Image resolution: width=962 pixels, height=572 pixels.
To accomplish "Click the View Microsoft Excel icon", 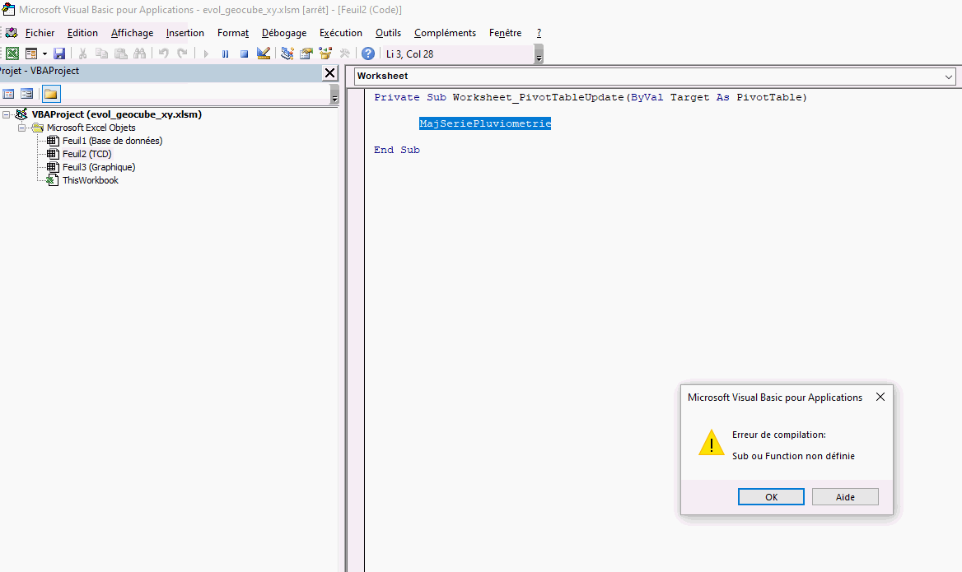I will pyautogui.click(x=12, y=53).
